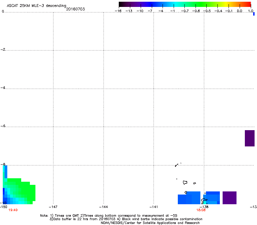
Task: Click the red "18:08" pass time
Action: 201,210
